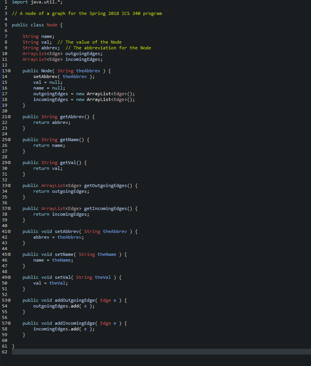Click the 'val = null;' statement
This screenshot has width=311, height=366.
(x=48, y=82)
